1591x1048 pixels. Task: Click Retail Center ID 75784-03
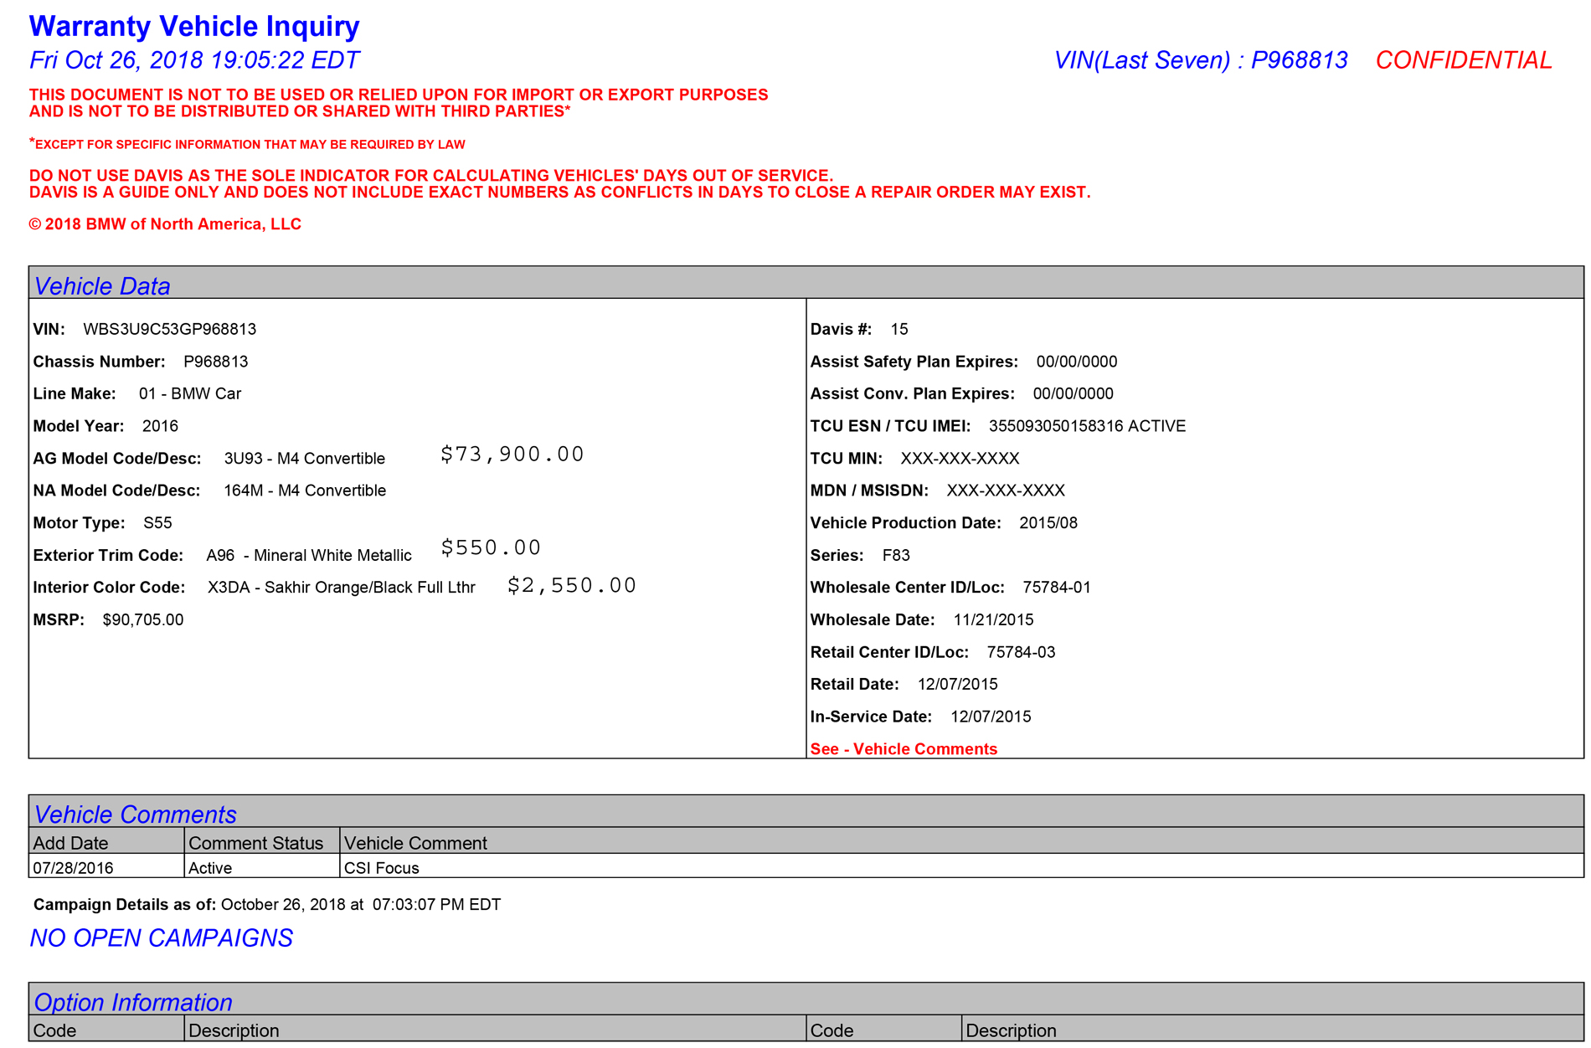pyautogui.click(x=1021, y=653)
